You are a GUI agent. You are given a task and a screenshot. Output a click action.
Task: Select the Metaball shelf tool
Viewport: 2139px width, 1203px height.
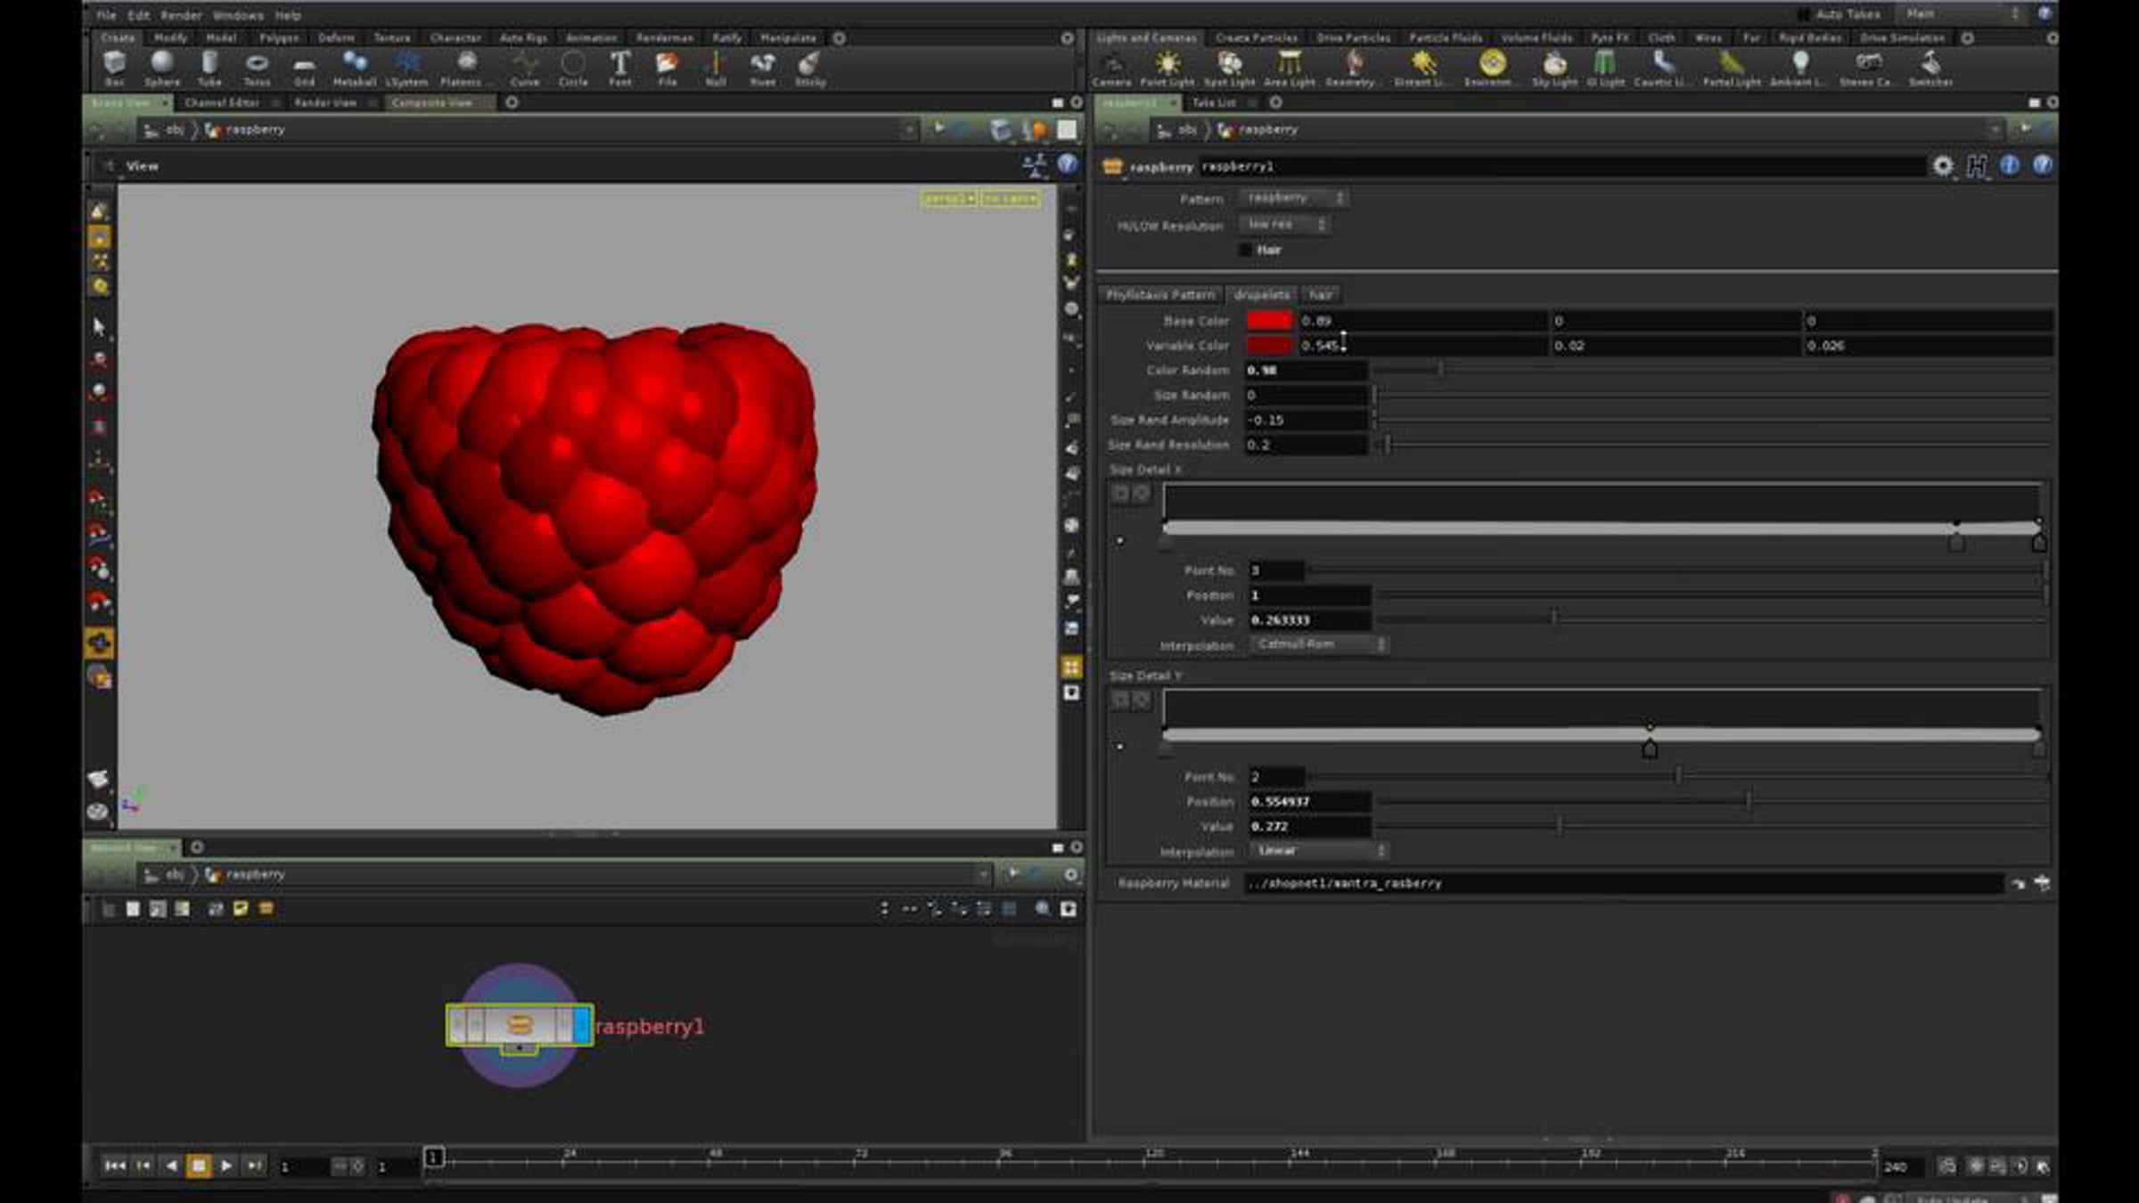355,68
